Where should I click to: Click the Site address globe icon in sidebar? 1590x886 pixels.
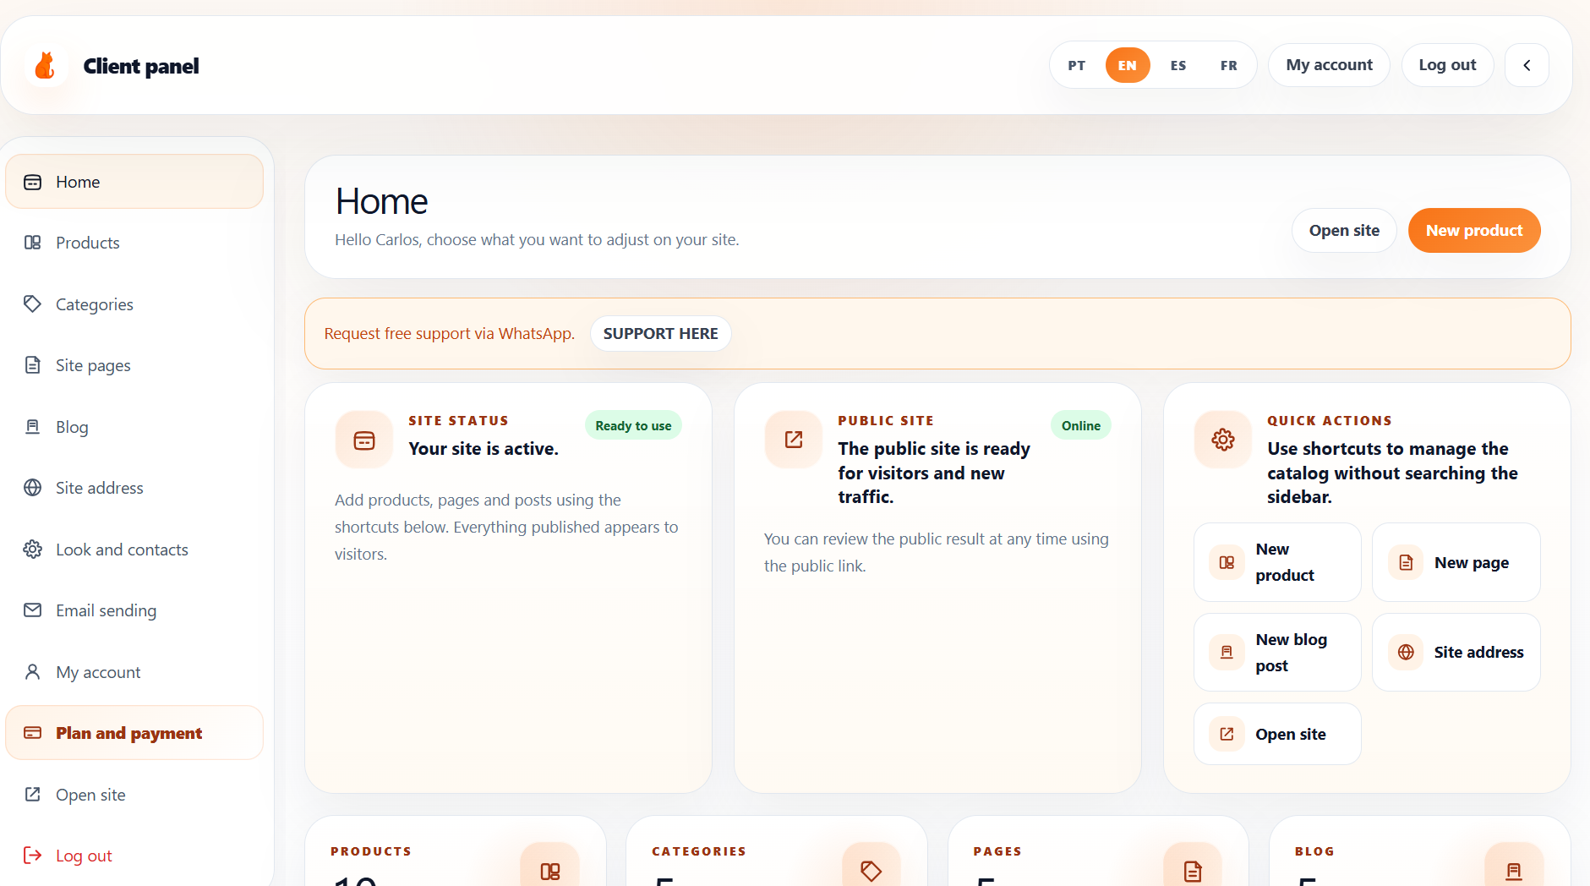point(32,488)
